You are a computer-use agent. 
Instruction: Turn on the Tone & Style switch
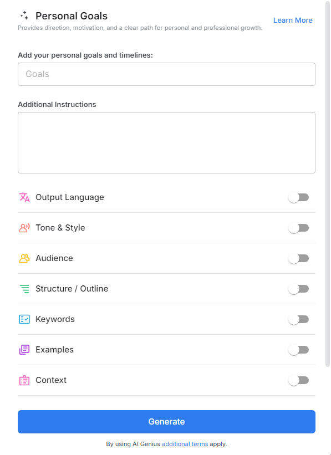click(299, 228)
